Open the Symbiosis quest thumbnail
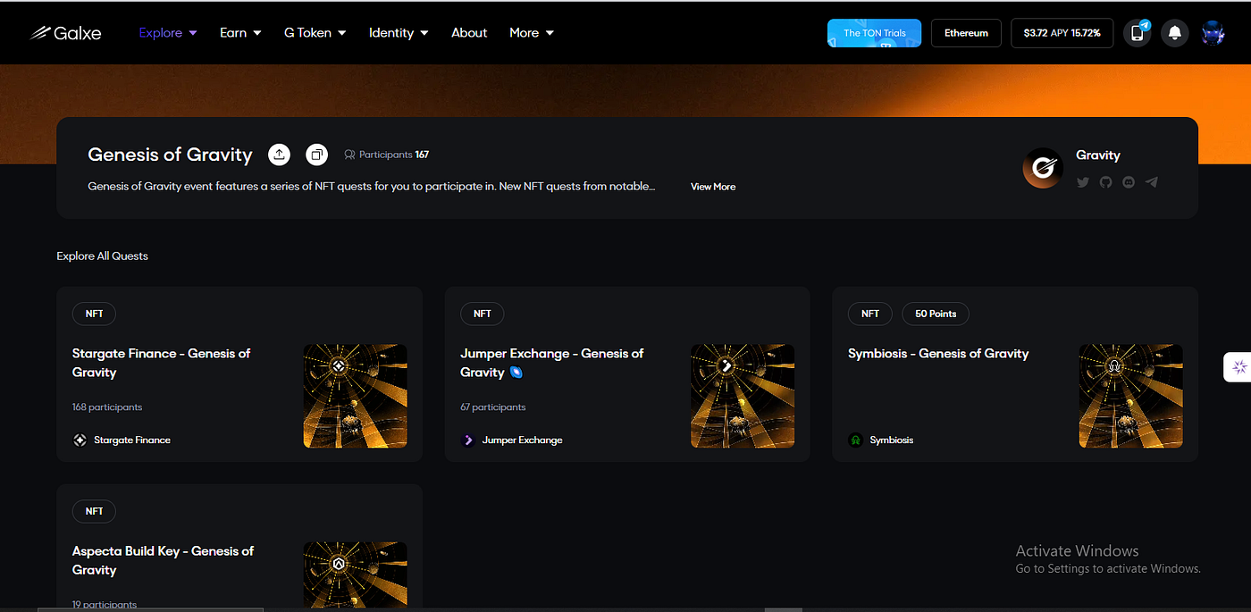 point(1130,397)
